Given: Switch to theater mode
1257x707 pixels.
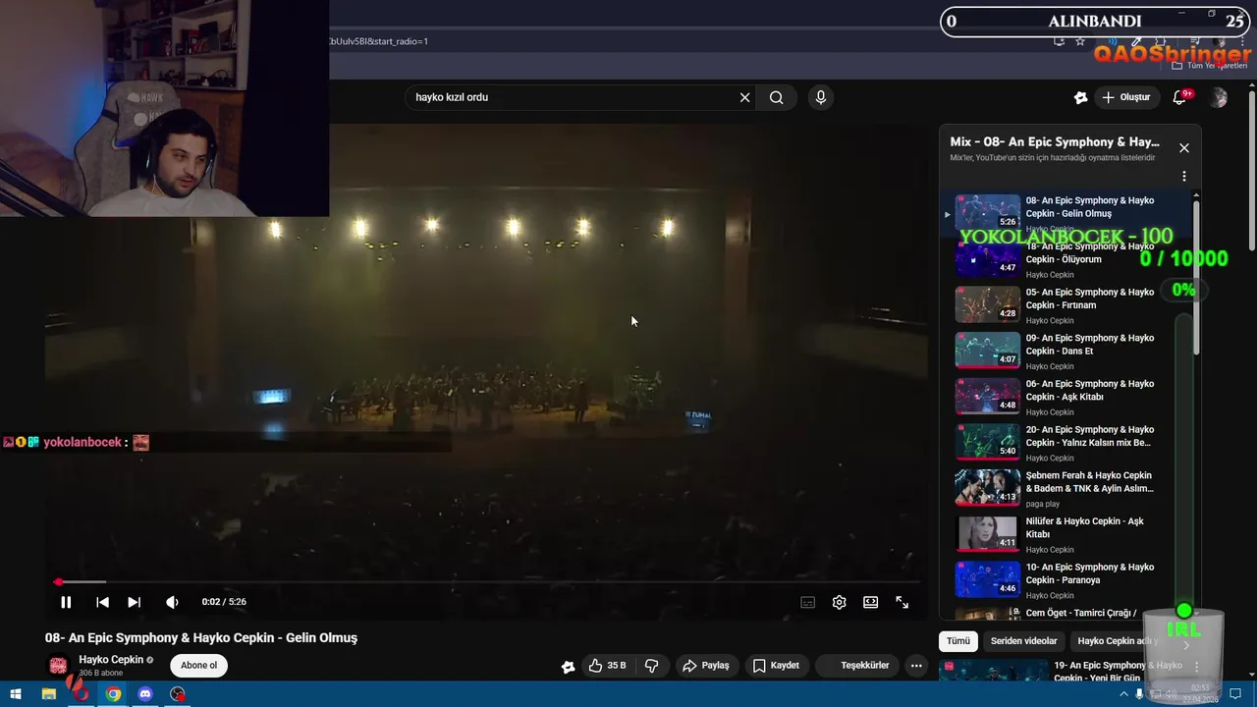Looking at the screenshot, I should coord(870,602).
